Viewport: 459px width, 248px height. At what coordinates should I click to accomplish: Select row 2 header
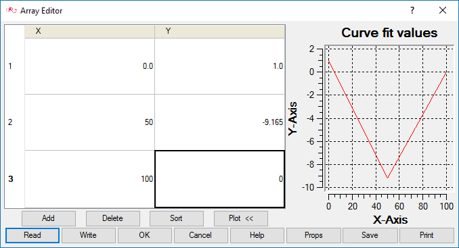click(15, 122)
